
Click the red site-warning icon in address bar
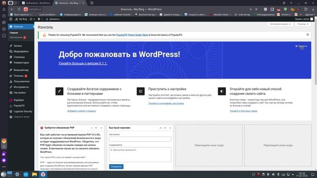pyautogui.click(x=26, y=9)
